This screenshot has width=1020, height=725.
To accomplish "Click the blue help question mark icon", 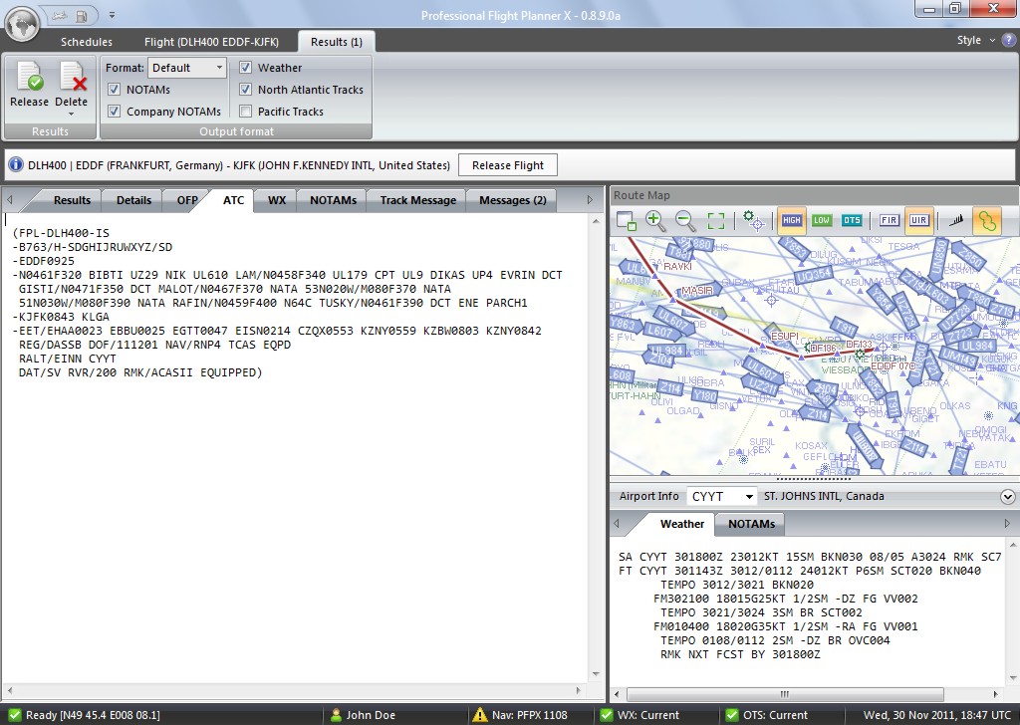I will point(1008,40).
